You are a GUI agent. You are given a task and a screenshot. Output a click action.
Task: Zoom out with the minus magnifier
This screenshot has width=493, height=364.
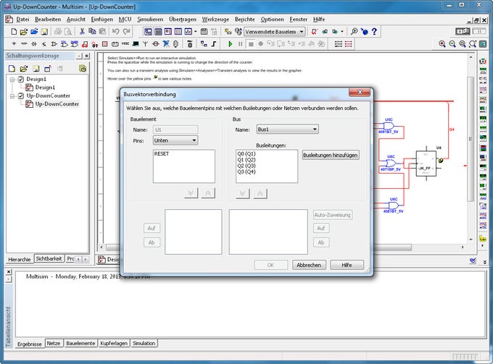452,44
